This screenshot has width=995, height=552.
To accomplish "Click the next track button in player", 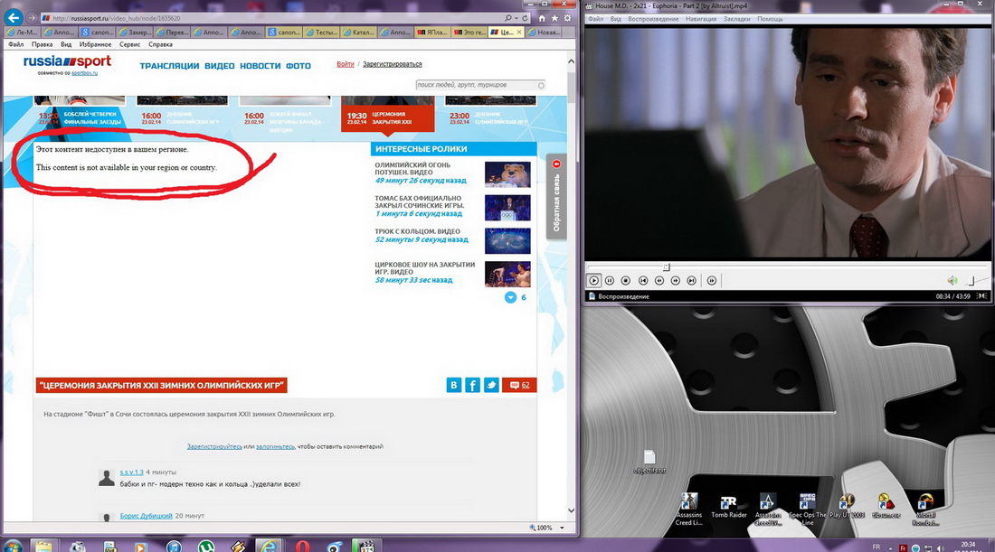I will click(692, 280).
